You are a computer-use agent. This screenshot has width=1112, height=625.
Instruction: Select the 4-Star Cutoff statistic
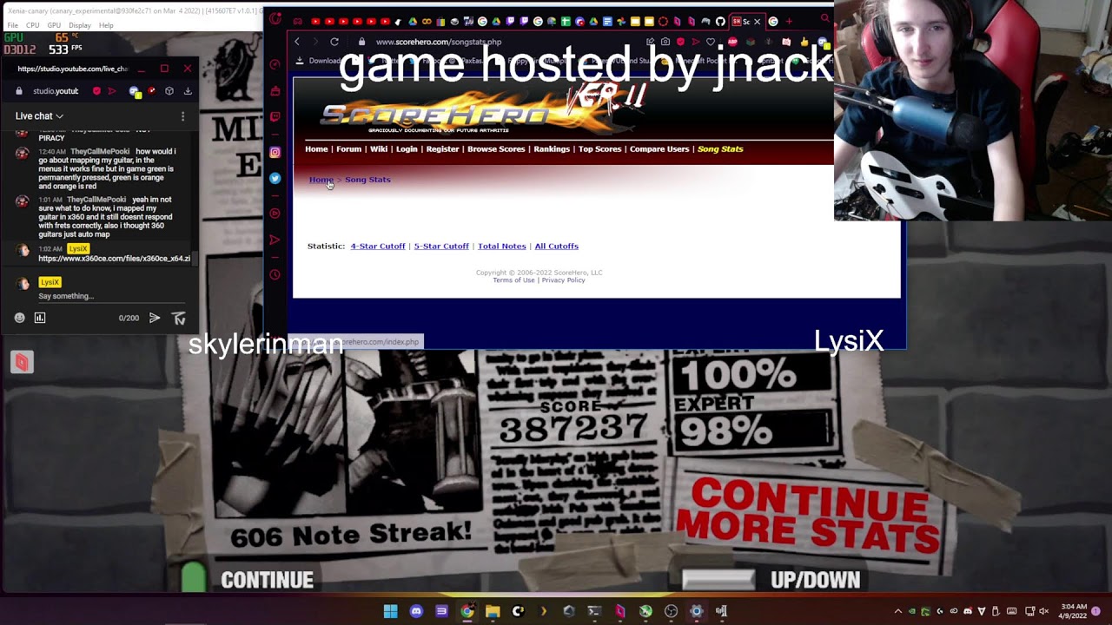click(x=378, y=247)
